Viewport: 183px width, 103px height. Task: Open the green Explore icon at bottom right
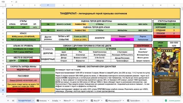tap(166, 100)
